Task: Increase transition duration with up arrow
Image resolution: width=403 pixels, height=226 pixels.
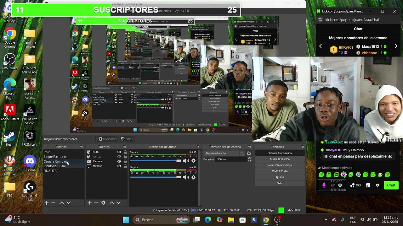Action: pyautogui.click(x=249, y=158)
